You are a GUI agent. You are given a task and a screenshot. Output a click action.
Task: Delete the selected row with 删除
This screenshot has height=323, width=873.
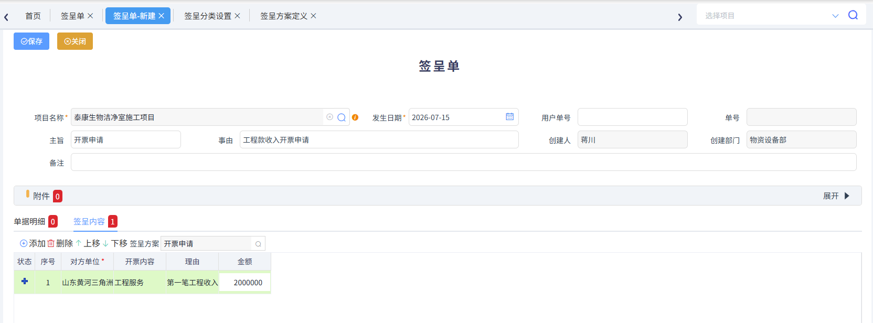pyautogui.click(x=60, y=243)
